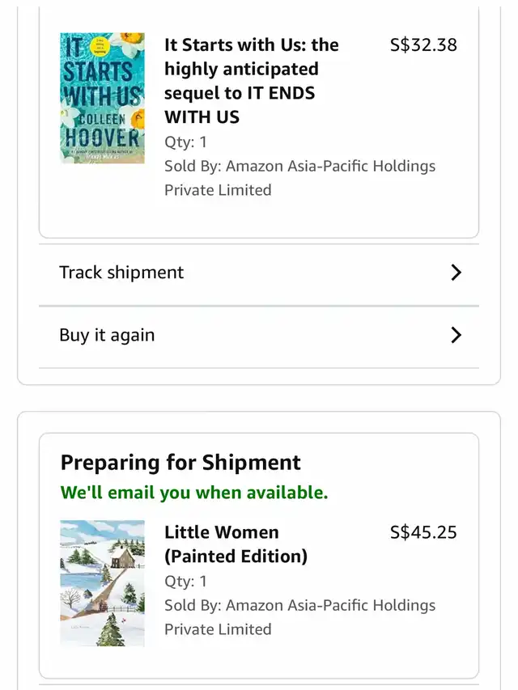This screenshot has height=690, width=518.
Task: Tap the S$32.38 price
Action: (423, 44)
